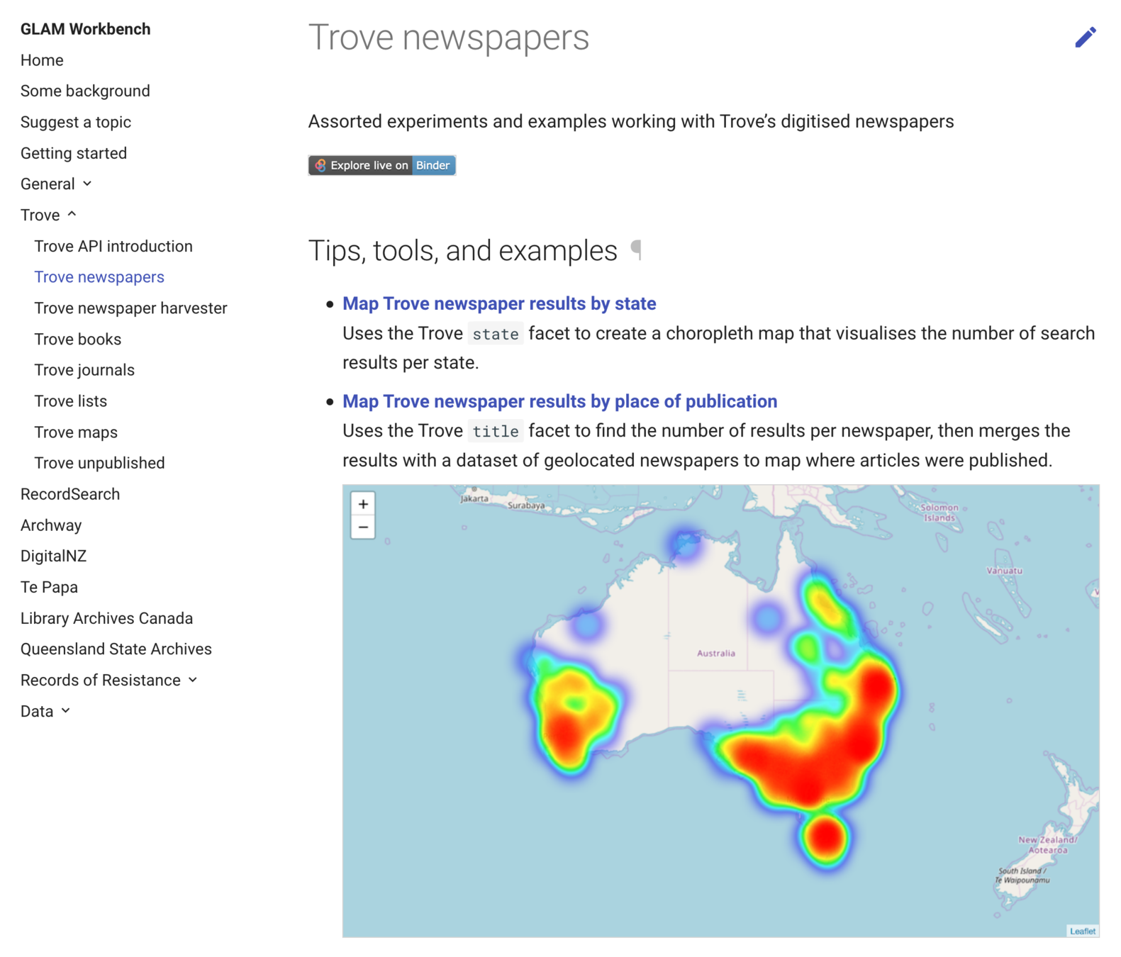
Task: Open Library Archives Canada section
Action: [106, 618]
